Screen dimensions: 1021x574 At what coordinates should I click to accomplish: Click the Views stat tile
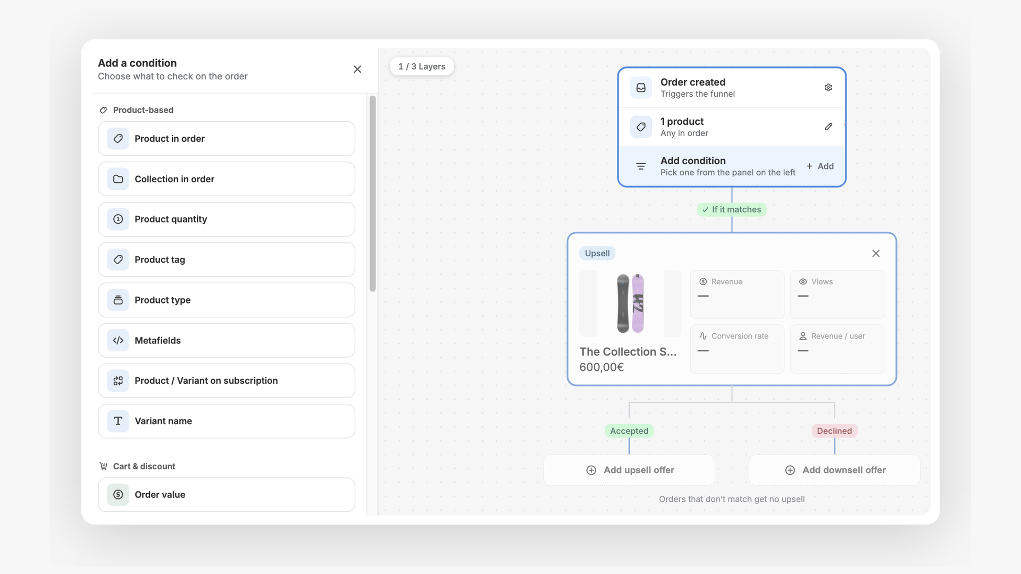pyautogui.click(x=837, y=294)
